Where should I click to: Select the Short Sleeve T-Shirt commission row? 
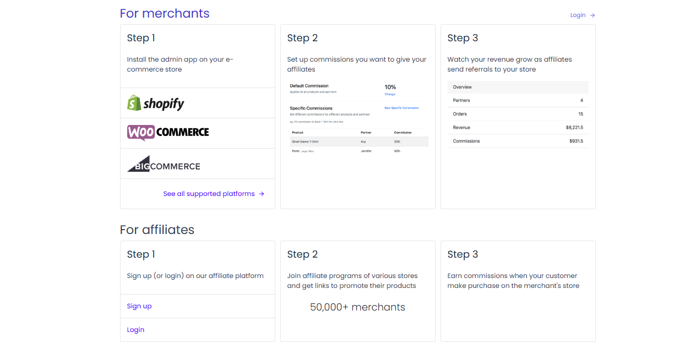tap(358, 141)
